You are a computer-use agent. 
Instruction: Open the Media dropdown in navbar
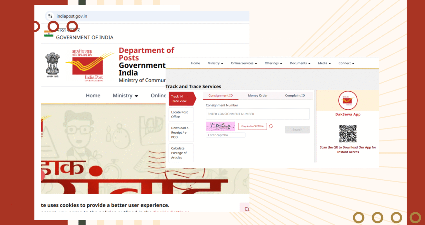(324, 63)
